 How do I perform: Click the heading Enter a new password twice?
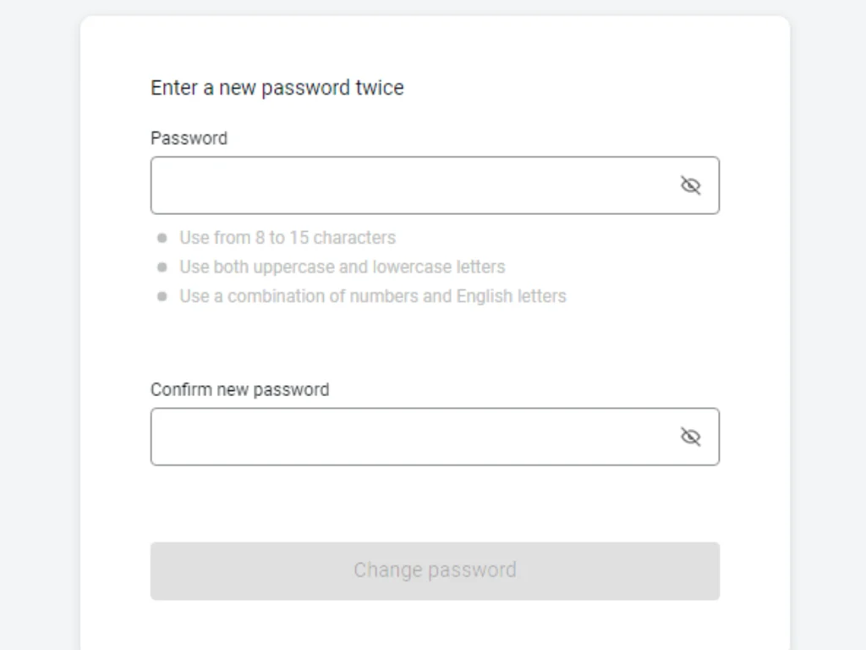(277, 87)
